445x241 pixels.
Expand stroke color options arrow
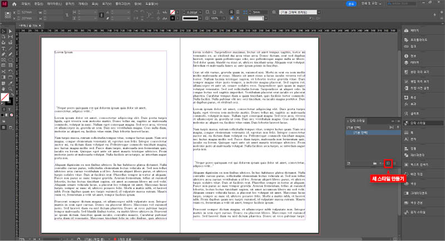tap(177, 18)
